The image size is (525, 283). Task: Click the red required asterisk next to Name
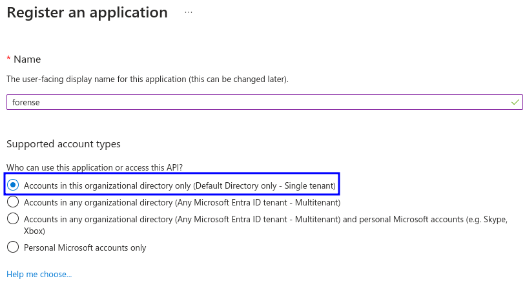tap(8, 59)
